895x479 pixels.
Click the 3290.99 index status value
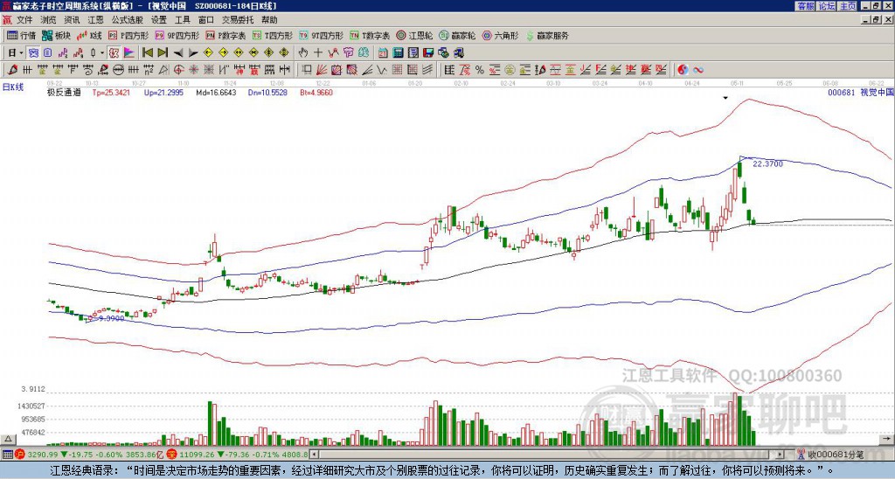[43, 455]
